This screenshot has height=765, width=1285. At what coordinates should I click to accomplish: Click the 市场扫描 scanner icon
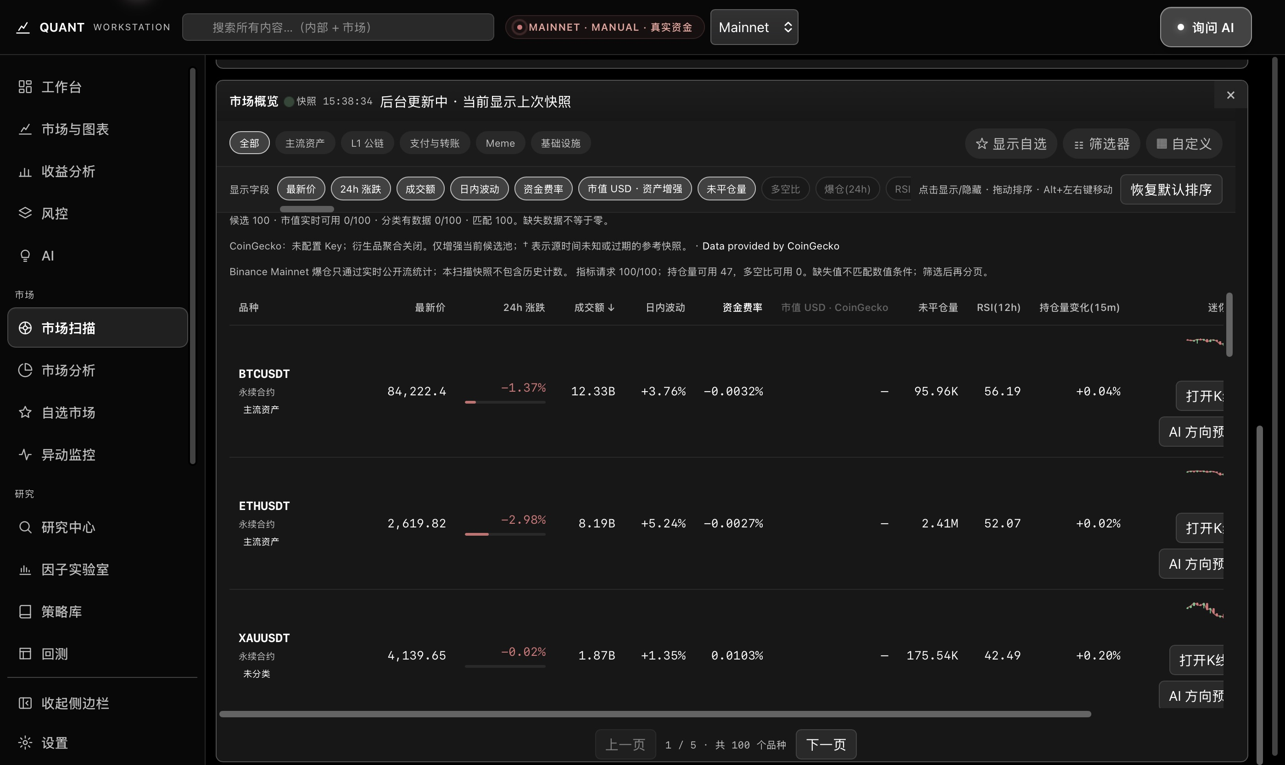coord(25,328)
